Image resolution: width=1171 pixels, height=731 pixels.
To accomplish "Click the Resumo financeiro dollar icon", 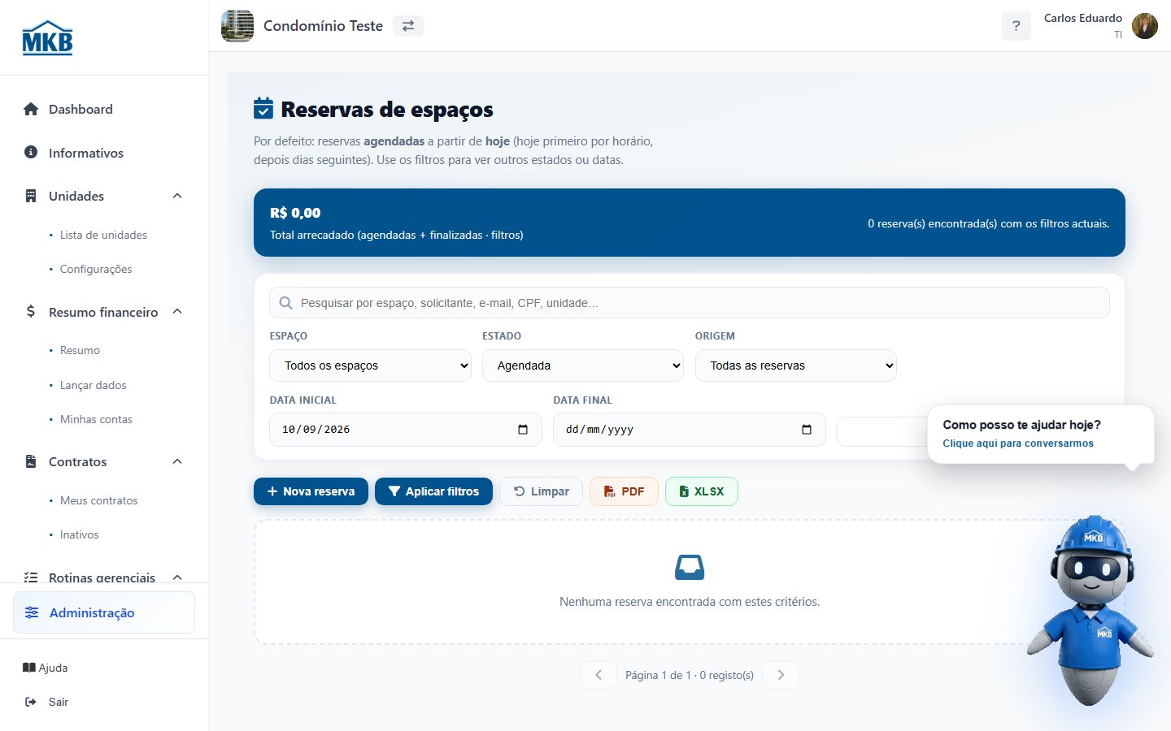I will [x=31, y=311].
